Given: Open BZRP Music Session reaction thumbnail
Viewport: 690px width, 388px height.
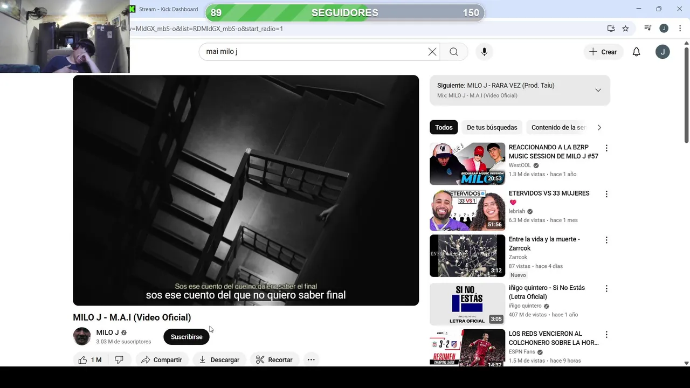Looking at the screenshot, I should point(467,164).
